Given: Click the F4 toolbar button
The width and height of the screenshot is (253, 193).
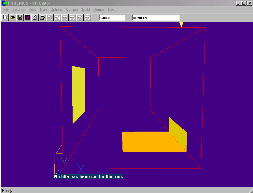Looking at the screenshot, I should pyautogui.click(x=57, y=18).
